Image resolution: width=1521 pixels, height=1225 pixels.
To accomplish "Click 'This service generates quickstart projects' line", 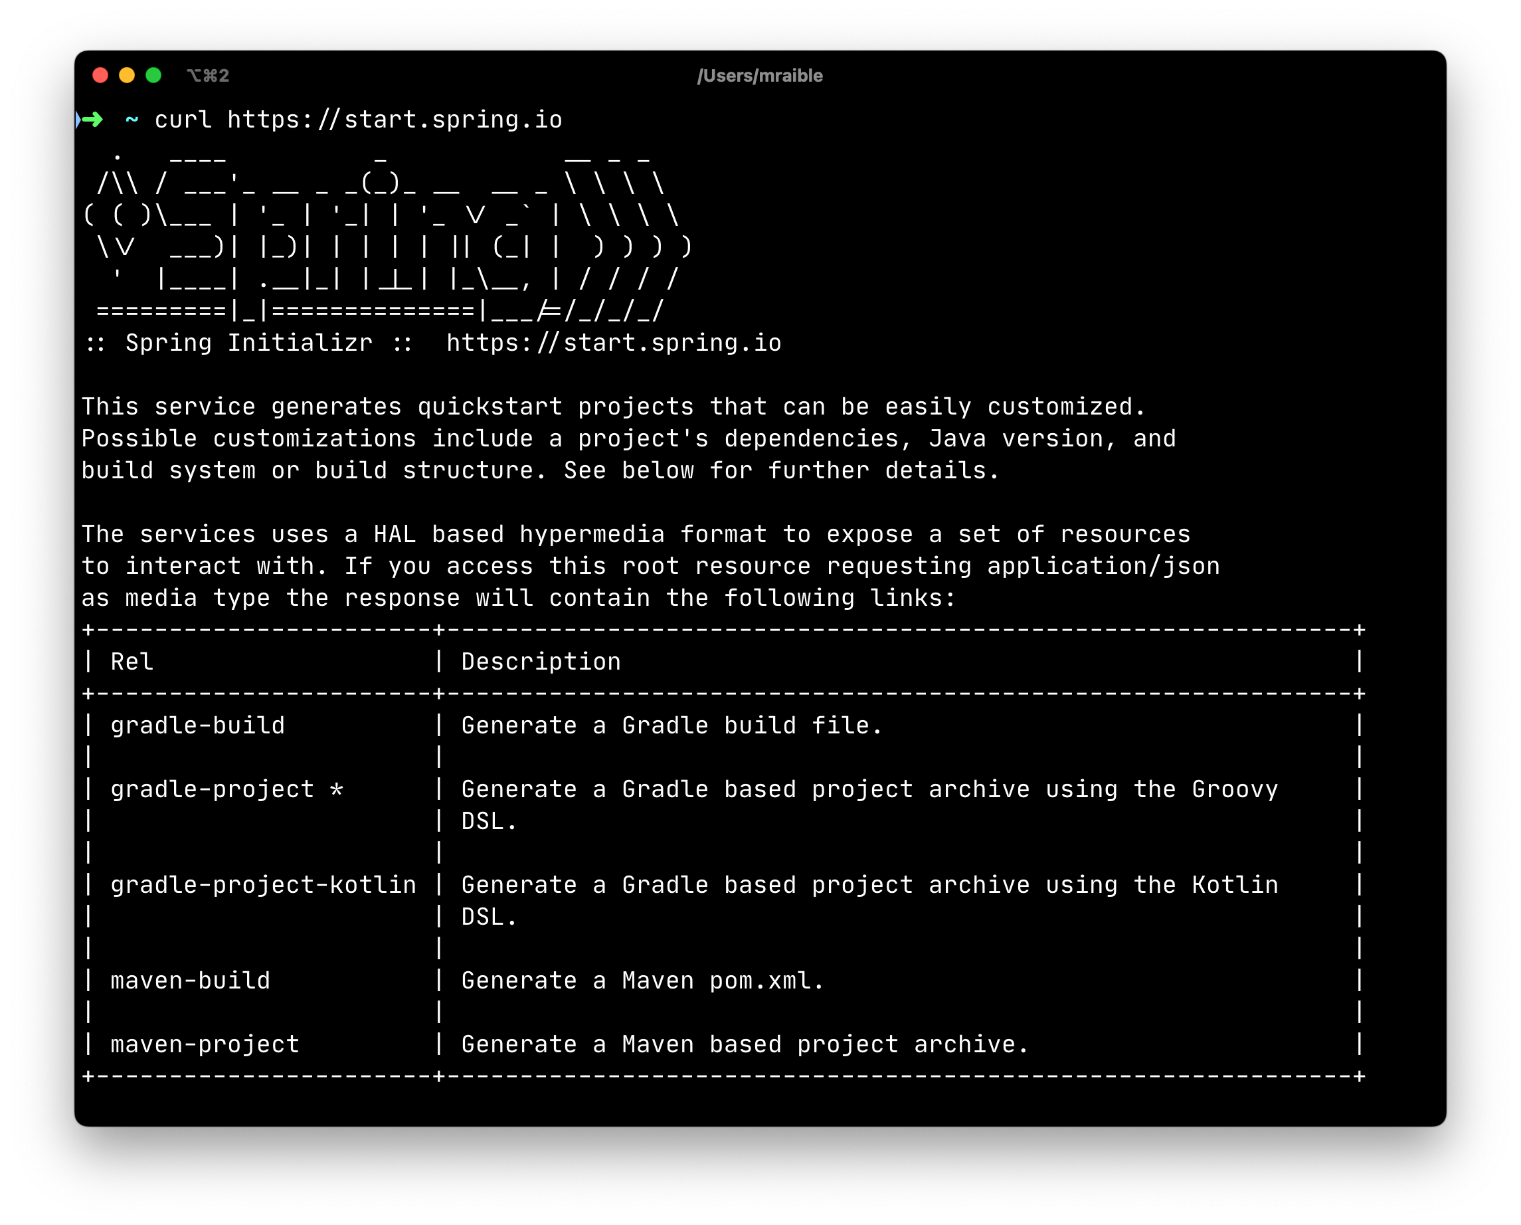I will coord(613,407).
